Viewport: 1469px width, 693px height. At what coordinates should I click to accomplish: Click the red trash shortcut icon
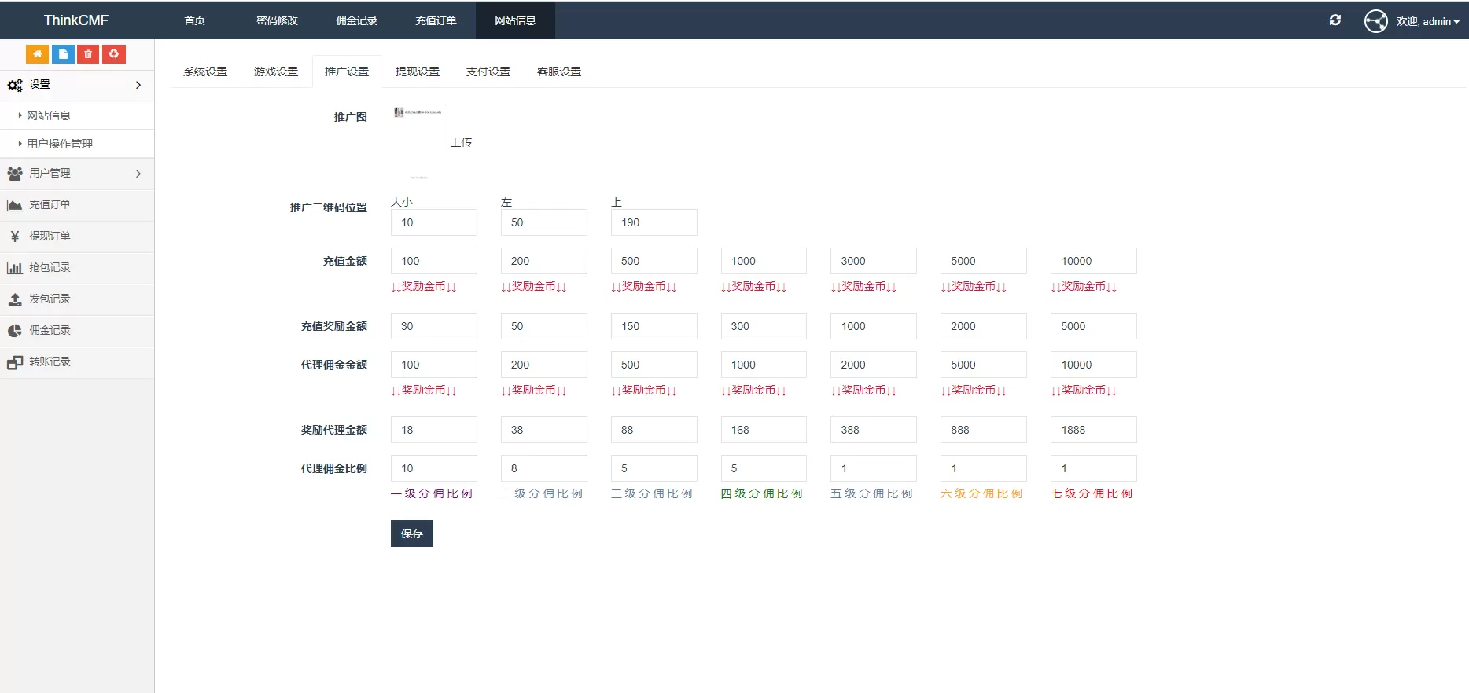pyautogui.click(x=88, y=54)
